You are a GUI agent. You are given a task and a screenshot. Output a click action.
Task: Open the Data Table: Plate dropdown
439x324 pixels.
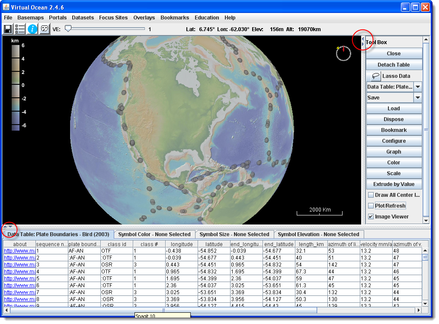click(418, 87)
